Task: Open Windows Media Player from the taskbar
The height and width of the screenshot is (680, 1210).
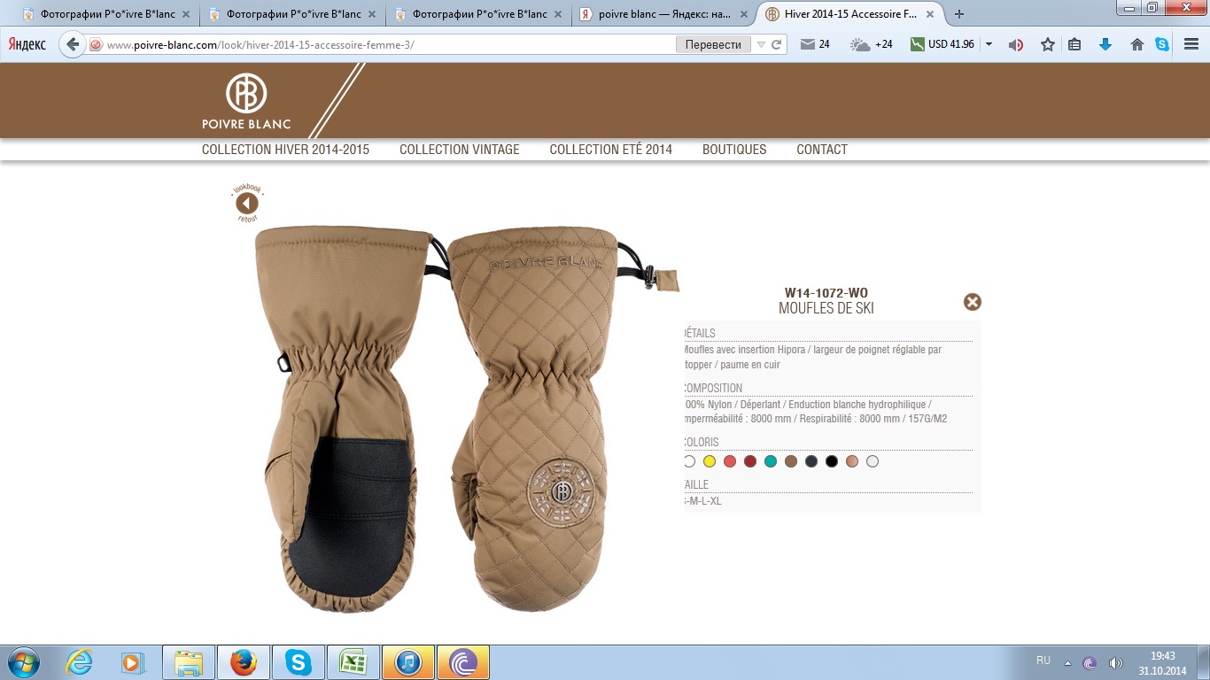Action: click(x=132, y=662)
